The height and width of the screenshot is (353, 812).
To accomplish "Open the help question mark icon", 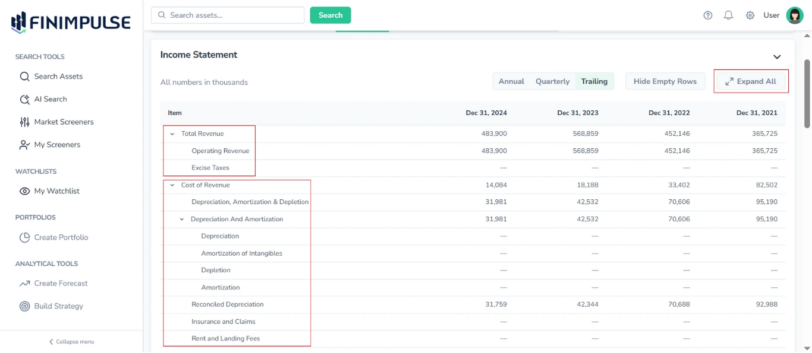I will coord(707,15).
